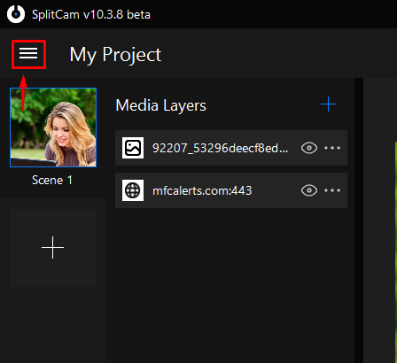Open the hamburger main menu
397x363 pixels.
tap(28, 54)
